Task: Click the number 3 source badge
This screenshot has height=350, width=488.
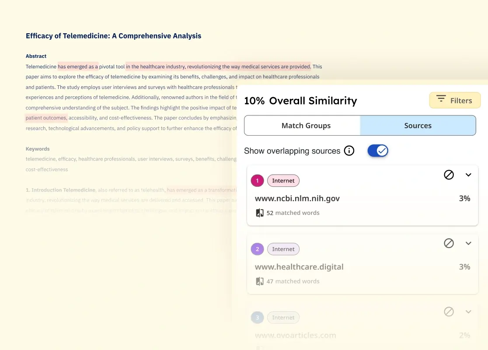Action: click(x=257, y=318)
